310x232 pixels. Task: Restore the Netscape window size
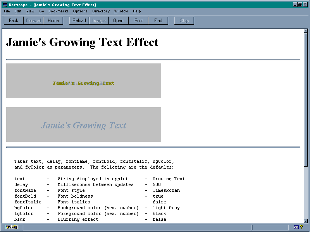300,4
